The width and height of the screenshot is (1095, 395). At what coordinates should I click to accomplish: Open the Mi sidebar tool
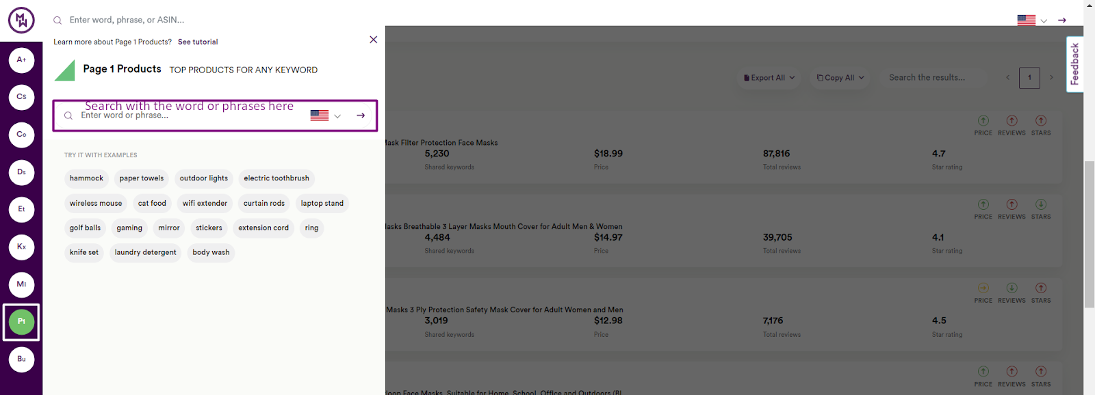pyautogui.click(x=21, y=284)
